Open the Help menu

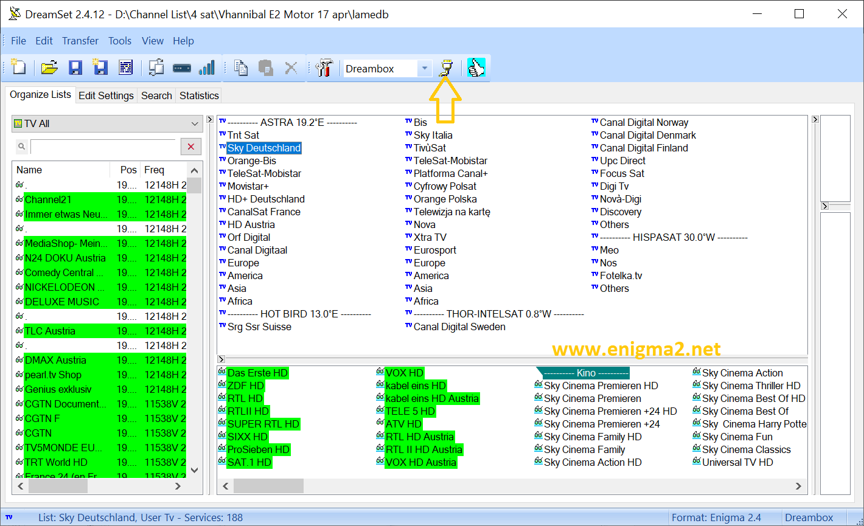[183, 41]
